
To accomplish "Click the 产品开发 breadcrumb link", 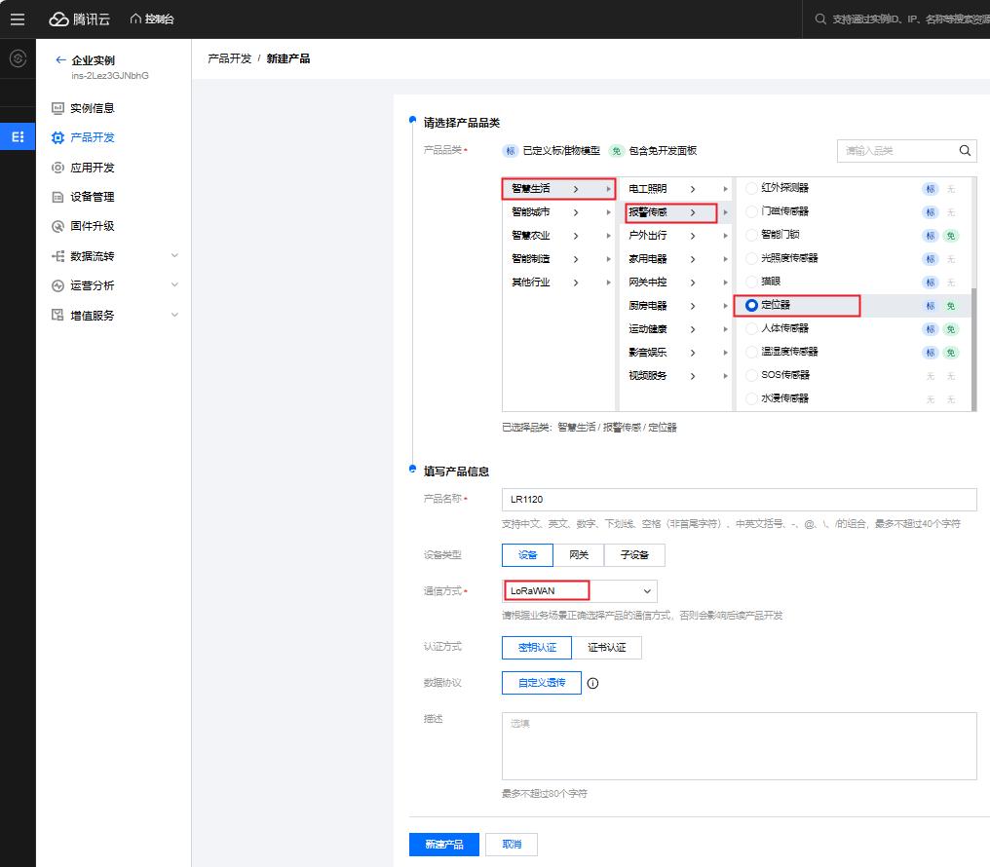I will pyautogui.click(x=230, y=58).
